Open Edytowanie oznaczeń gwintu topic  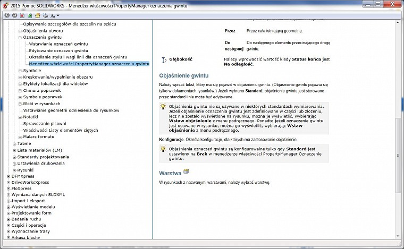click(58, 50)
